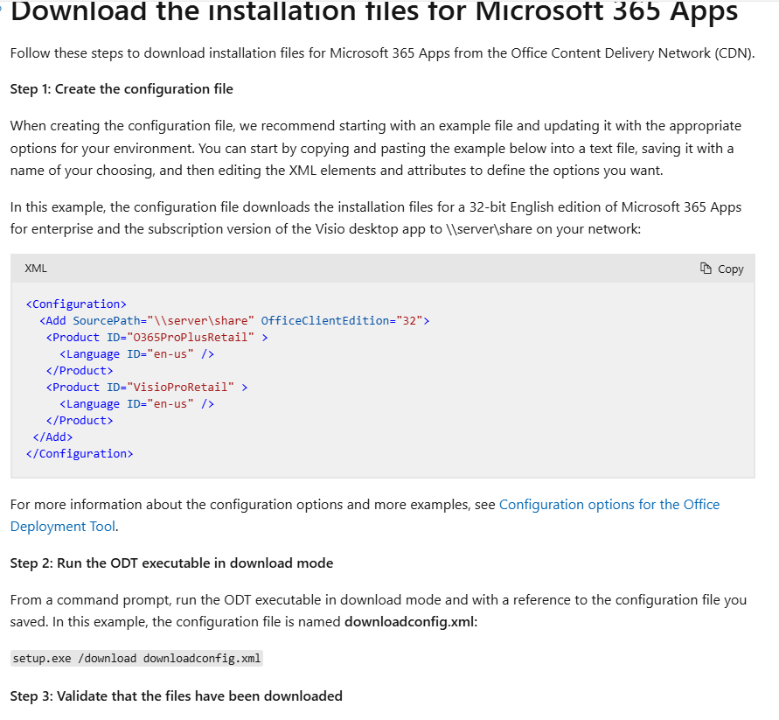Click the copy icon in the XML code header
Screen dimensions: 779x720
706,269
